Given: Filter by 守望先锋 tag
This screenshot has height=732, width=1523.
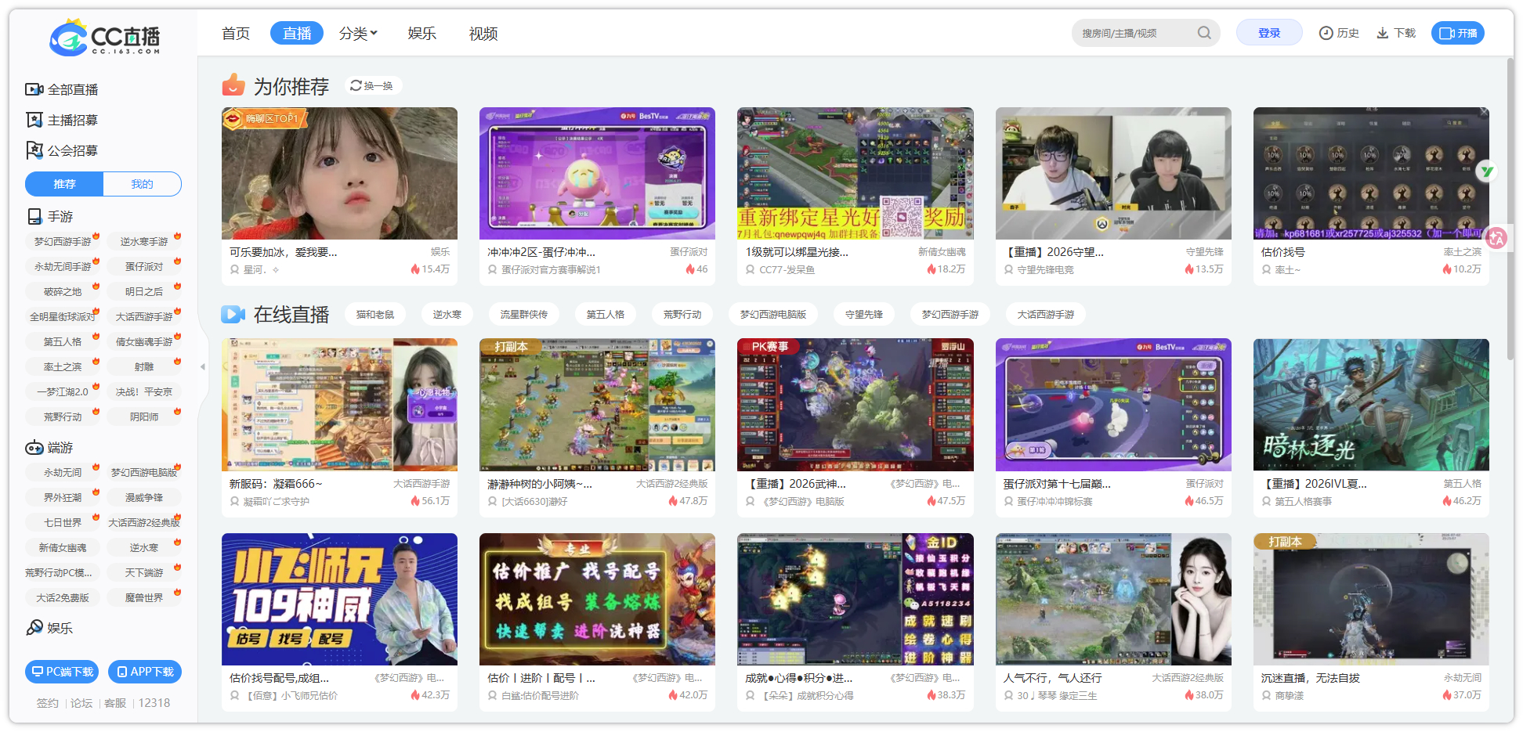Looking at the screenshot, I should tap(864, 314).
